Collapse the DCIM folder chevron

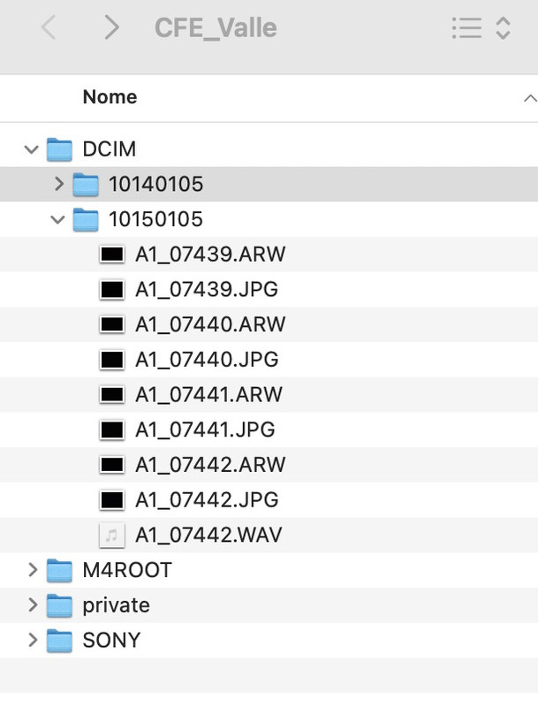(31, 148)
